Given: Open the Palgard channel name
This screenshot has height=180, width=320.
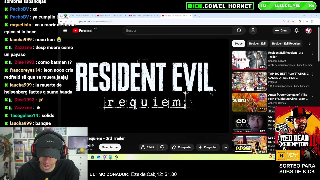Looking at the screenshot, I should point(272,82).
